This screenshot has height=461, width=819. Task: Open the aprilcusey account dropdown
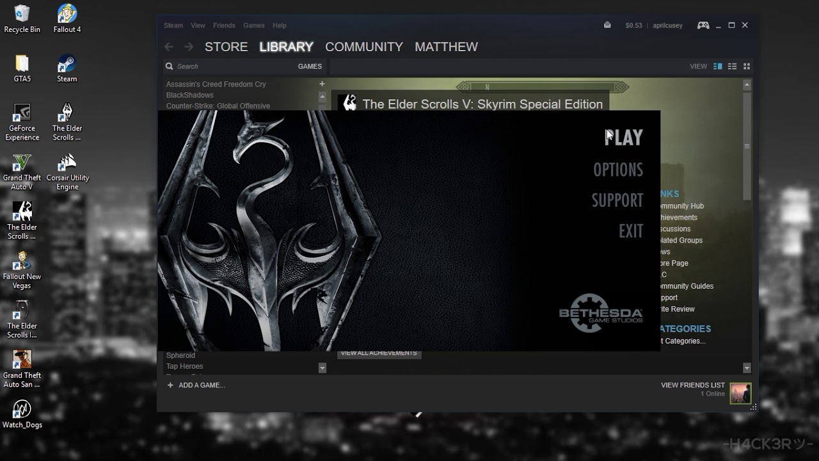tap(667, 26)
